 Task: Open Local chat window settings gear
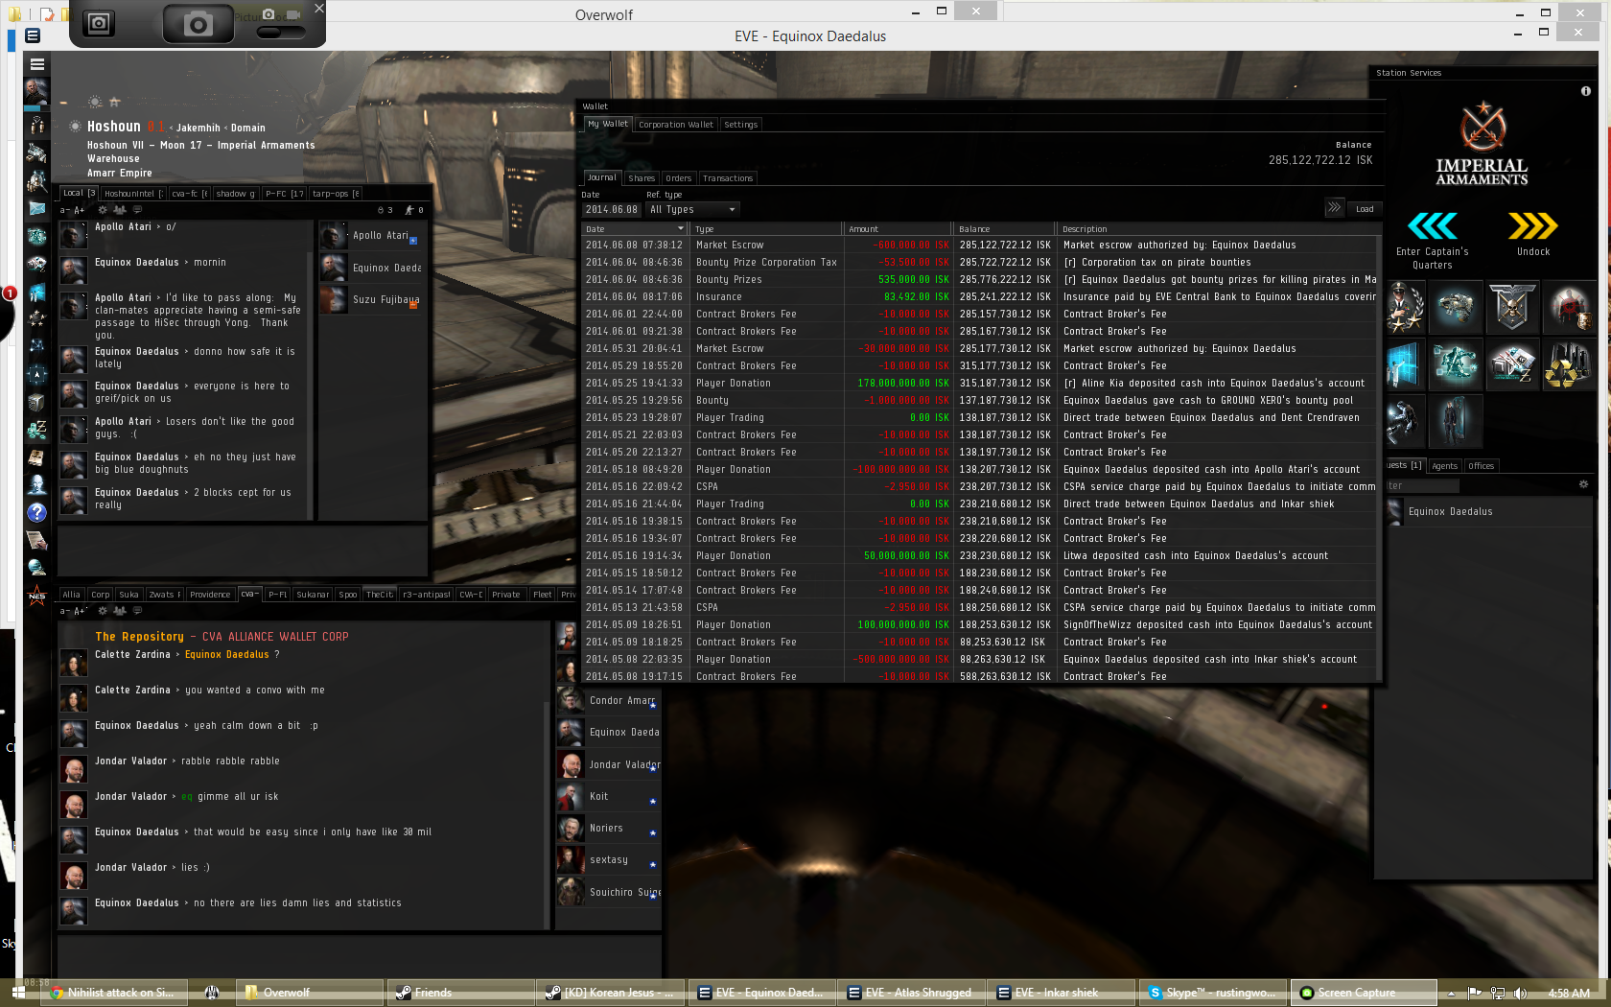[x=104, y=209]
